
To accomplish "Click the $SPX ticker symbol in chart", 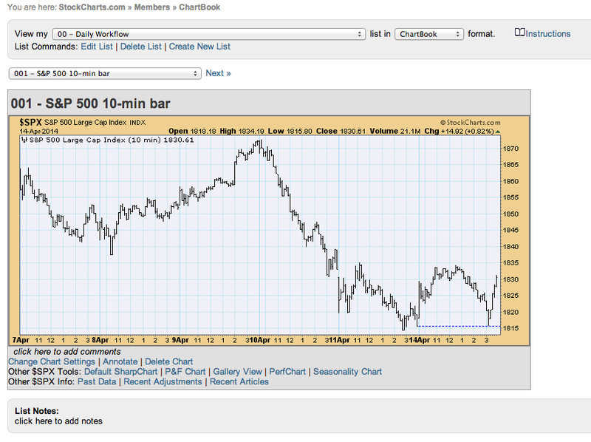I will (x=30, y=122).
